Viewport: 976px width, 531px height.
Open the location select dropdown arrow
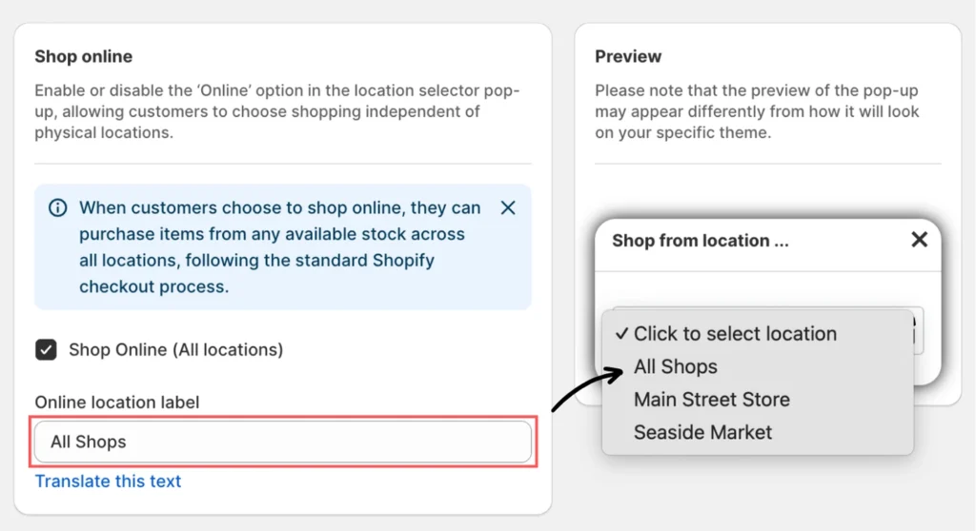(x=916, y=329)
